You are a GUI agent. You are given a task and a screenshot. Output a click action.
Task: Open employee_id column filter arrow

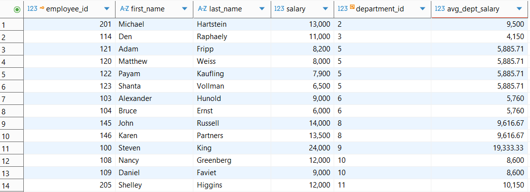click(x=107, y=9)
